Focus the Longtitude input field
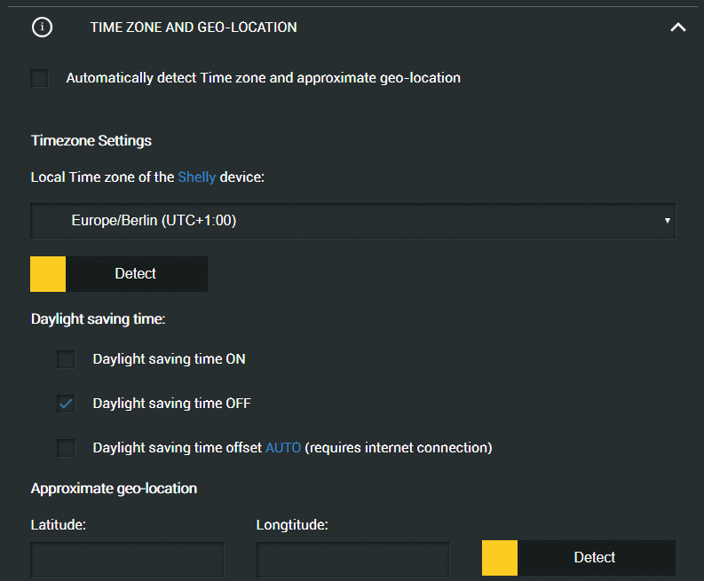This screenshot has height=581, width=704. click(353, 560)
